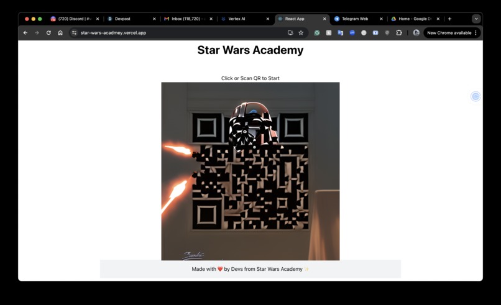Close the Discord tab
Image resolution: width=501 pixels, height=305 pixels.
98,19
